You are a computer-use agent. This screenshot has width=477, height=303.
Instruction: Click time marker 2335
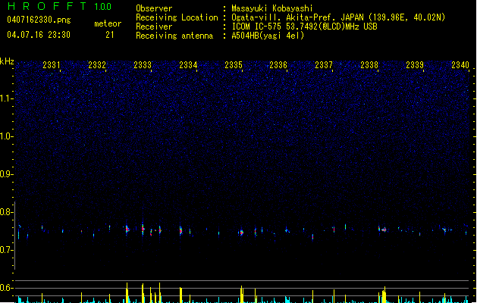click(234, 65)
